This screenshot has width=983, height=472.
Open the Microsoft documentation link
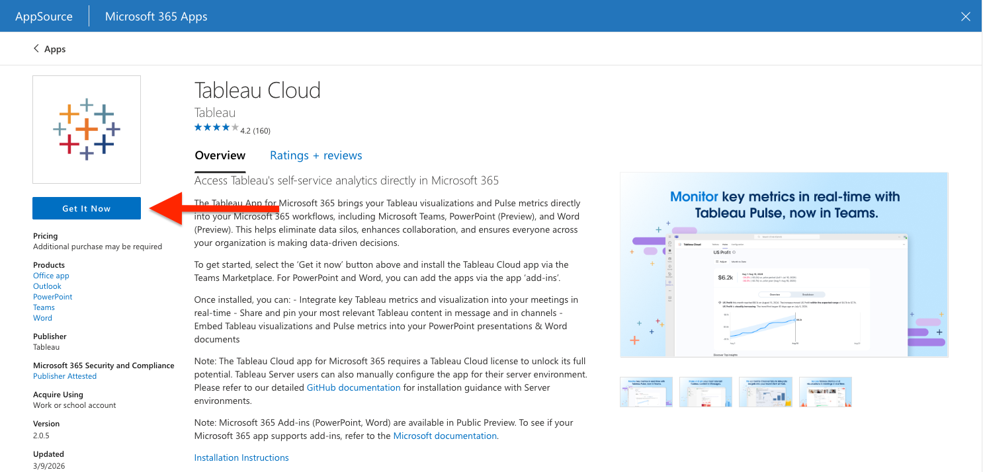445,435
